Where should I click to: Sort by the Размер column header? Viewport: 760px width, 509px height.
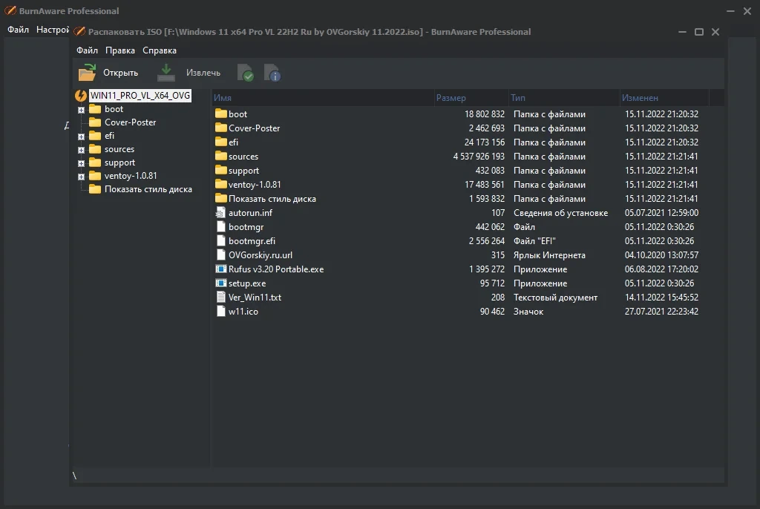coord(471,97)
